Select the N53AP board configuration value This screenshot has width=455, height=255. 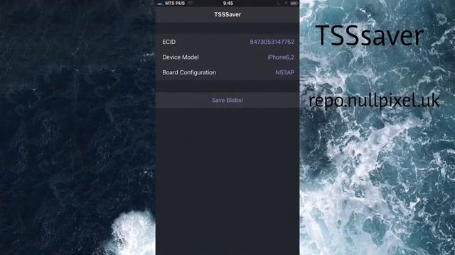(x=284, y=72)
